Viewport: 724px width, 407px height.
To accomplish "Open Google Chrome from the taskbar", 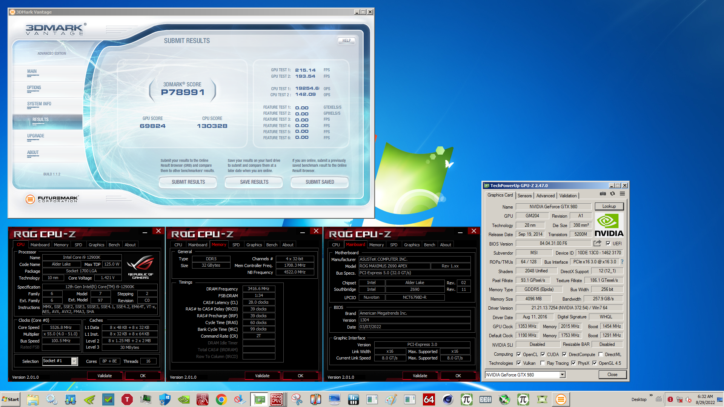I will (x=221, y=399).
